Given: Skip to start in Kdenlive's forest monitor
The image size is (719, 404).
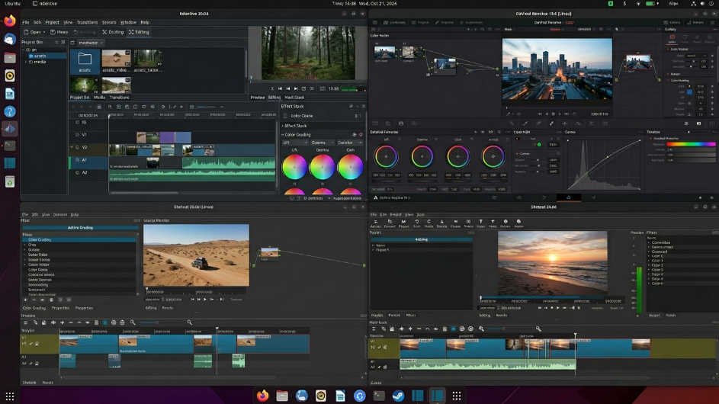Looking at the screenshot, I should [280, 88].
